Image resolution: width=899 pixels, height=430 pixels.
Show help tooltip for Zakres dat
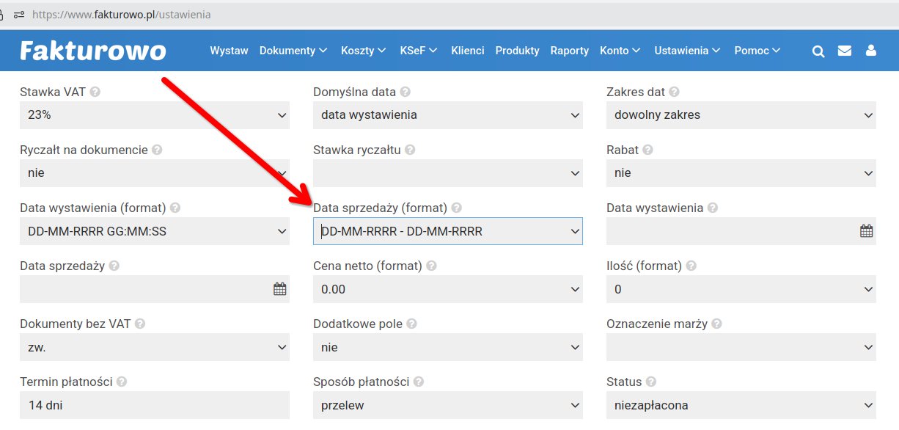click(674, 92)
